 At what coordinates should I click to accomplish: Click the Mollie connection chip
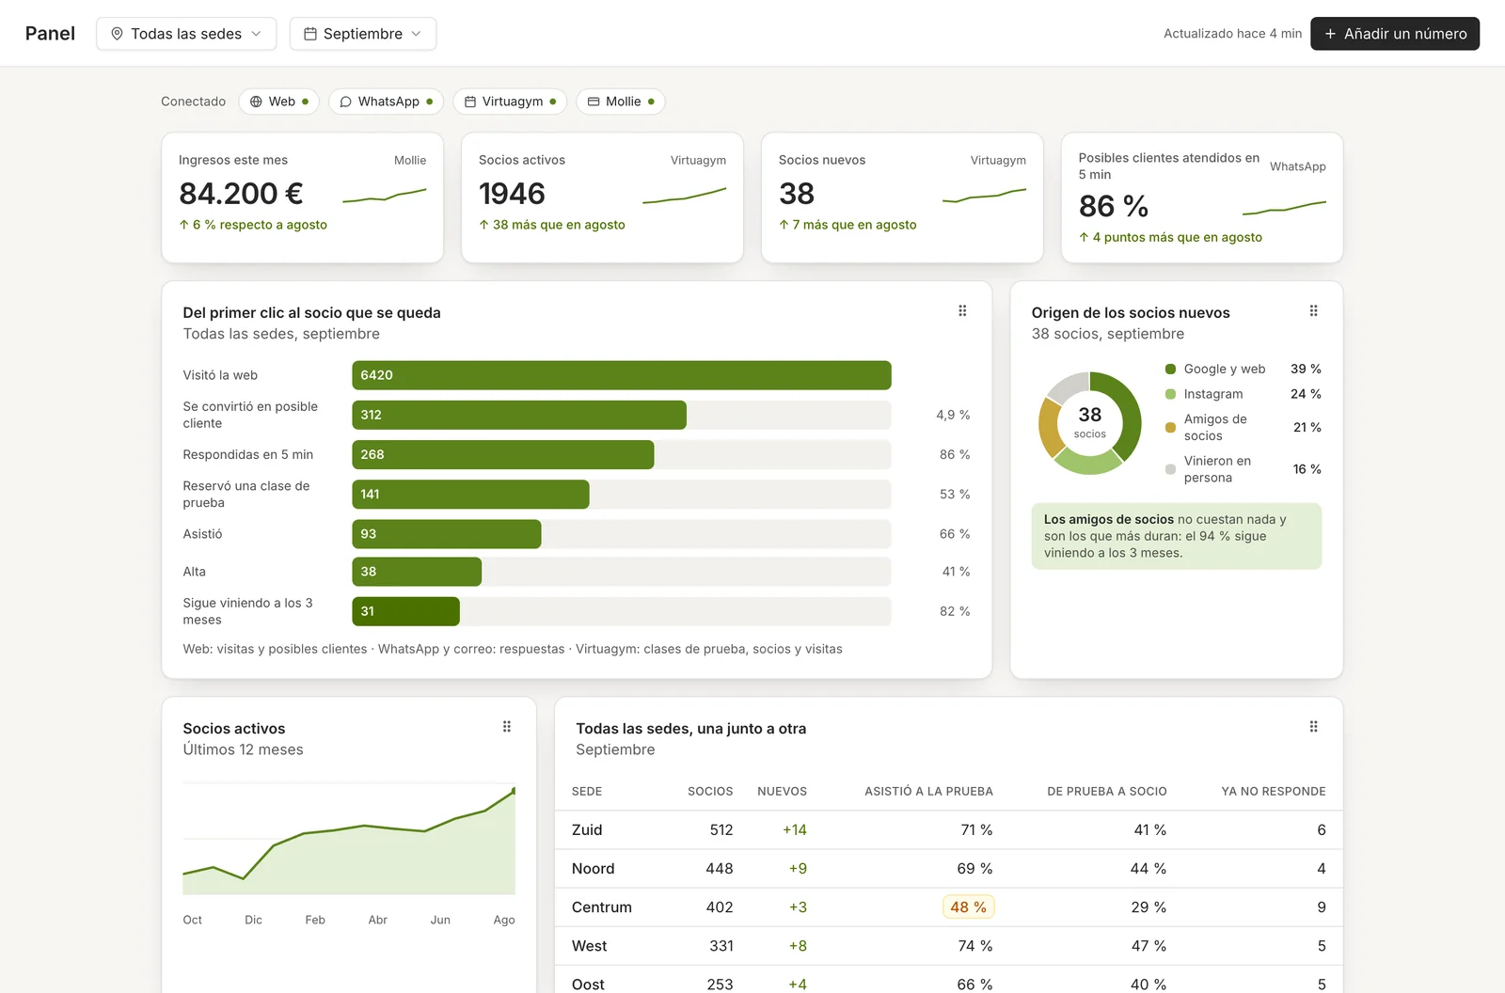621,102
